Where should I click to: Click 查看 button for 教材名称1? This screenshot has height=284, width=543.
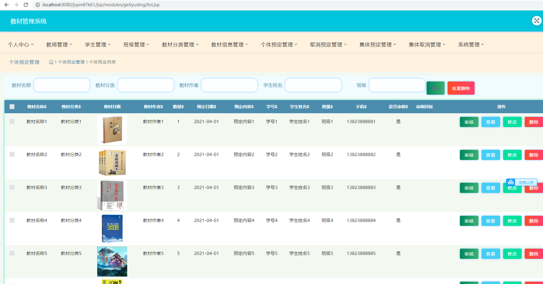click(491, 122)
